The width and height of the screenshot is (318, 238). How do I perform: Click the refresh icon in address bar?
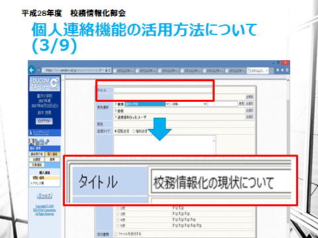pyautogui.click(x=109, y=70)
